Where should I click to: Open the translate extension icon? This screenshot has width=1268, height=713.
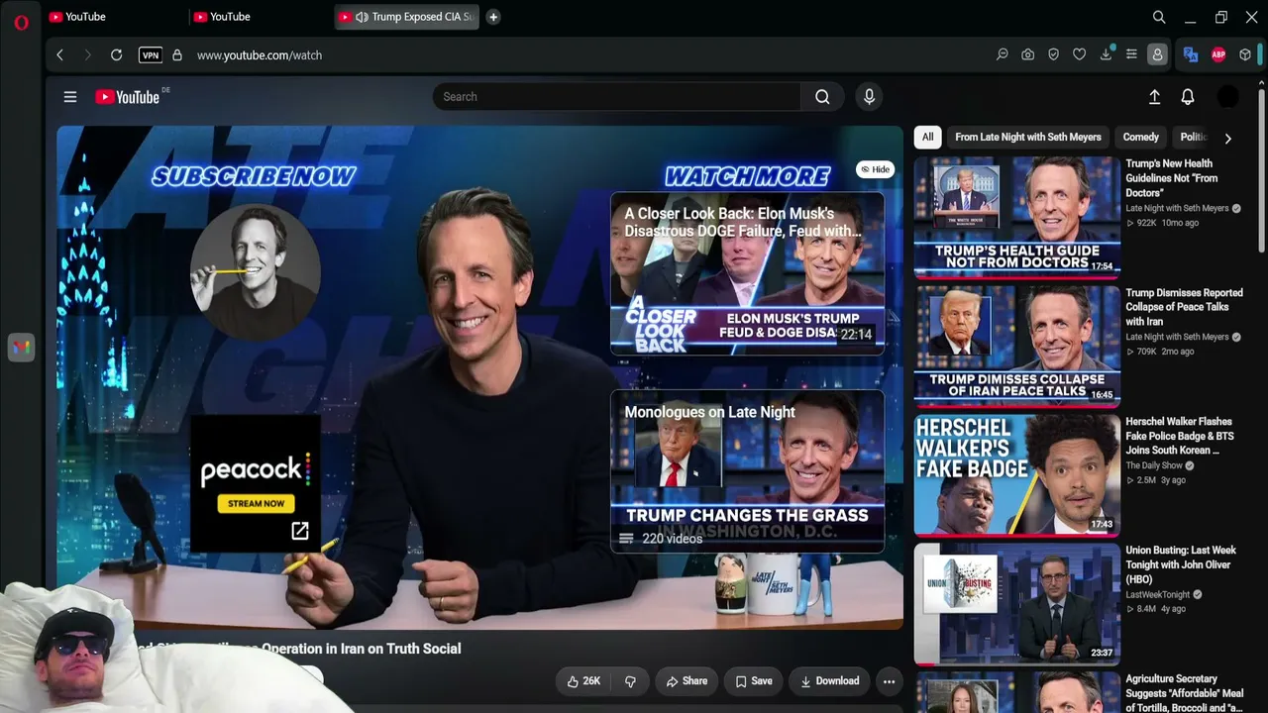point(1191,55)
